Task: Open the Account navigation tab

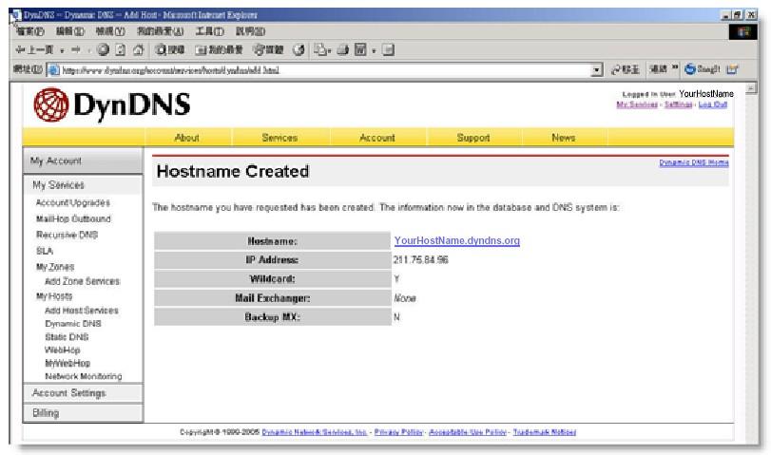Action: point(377,138)
